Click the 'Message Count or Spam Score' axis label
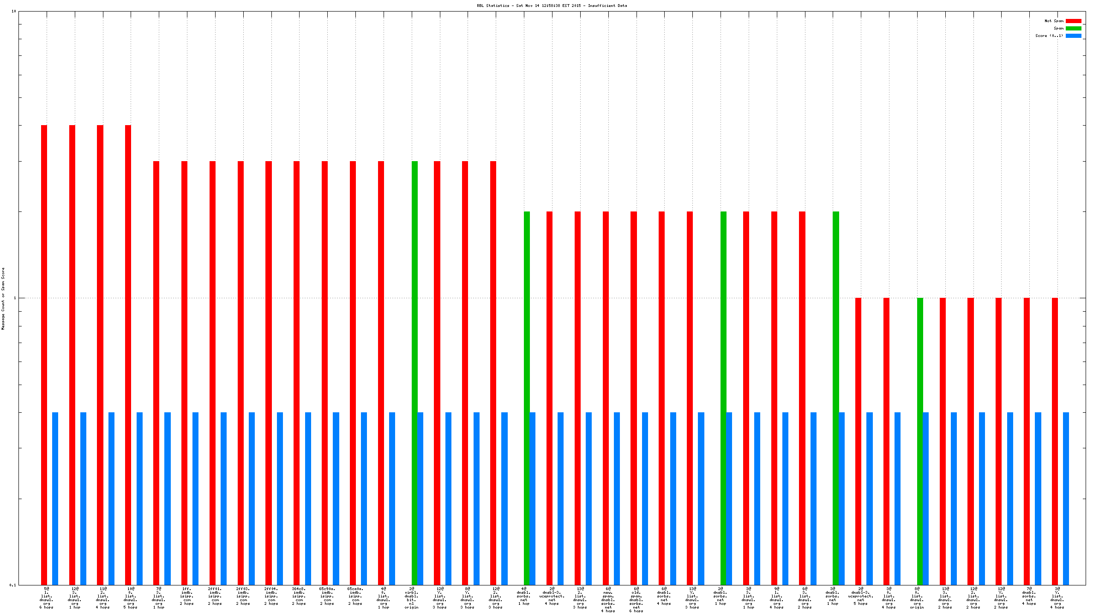This screenshot has height=615, width=1093. pyautogui.click(x=3, y=298)
